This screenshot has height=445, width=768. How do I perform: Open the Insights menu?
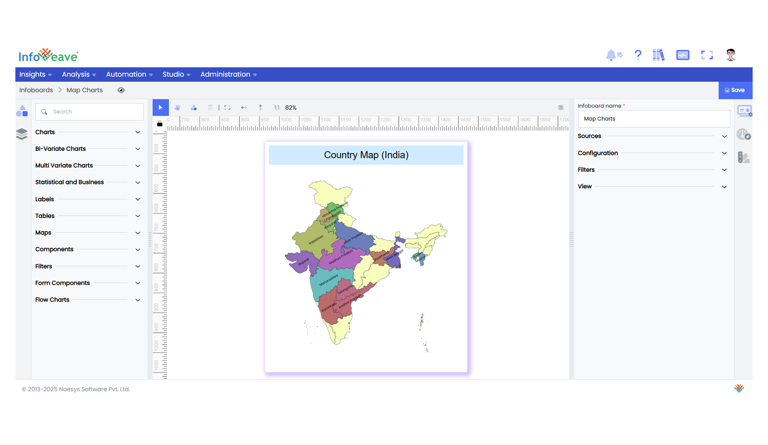(35, 74)
